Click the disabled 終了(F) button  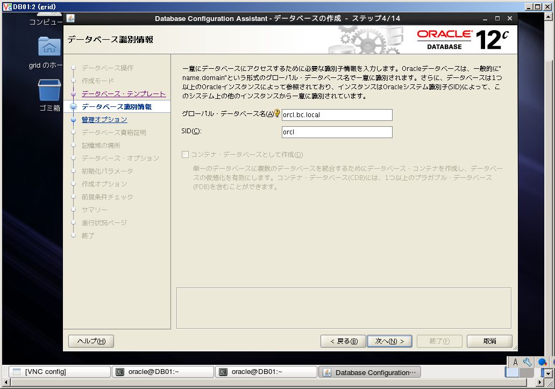(439, 341)
